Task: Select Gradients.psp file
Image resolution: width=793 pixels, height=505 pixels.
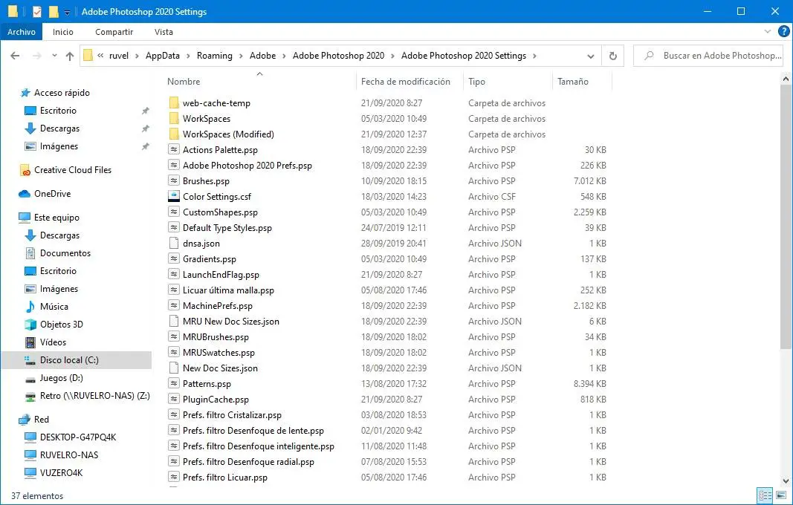Action: coord(210,259)
